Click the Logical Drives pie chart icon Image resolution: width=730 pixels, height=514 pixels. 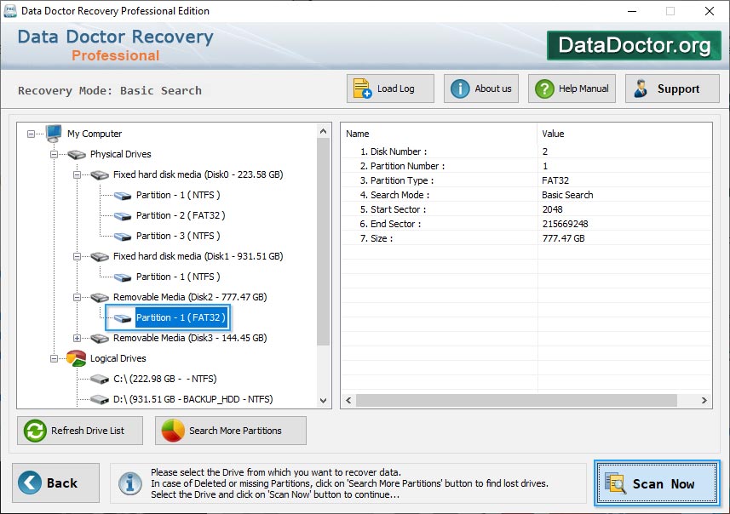click(77, 358)
